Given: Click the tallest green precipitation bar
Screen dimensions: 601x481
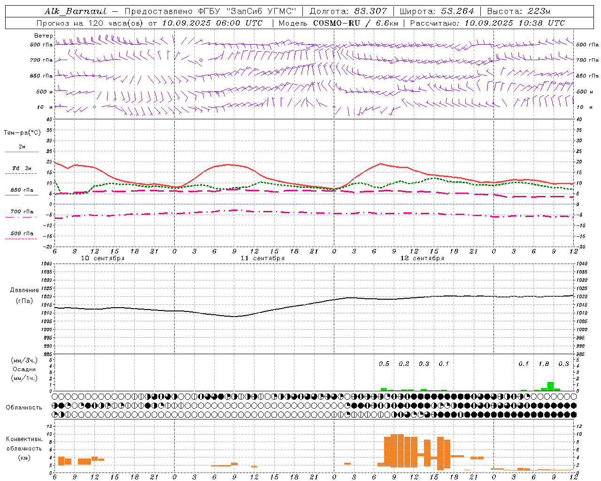Looking at the screenshot, I should (x=550, y=386).
